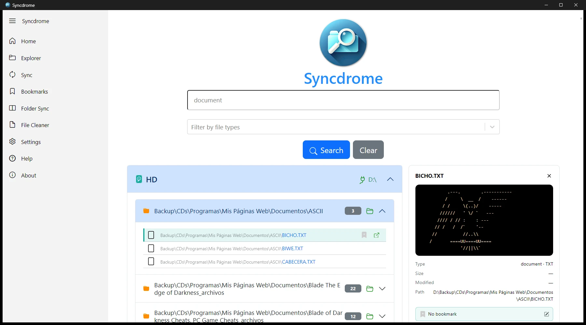Collapse the HD drive section

[390, 179]
